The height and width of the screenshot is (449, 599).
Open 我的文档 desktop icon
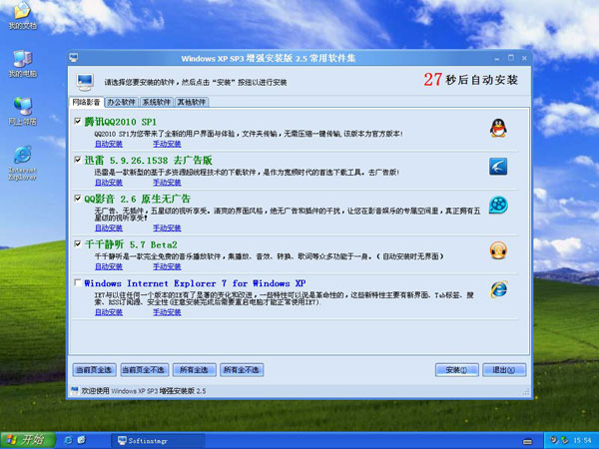(x=23, y=15)
